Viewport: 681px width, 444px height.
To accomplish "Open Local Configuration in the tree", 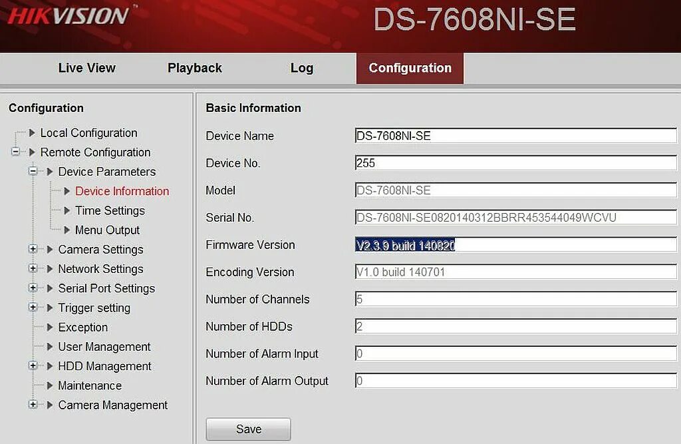I will (88, 133).
